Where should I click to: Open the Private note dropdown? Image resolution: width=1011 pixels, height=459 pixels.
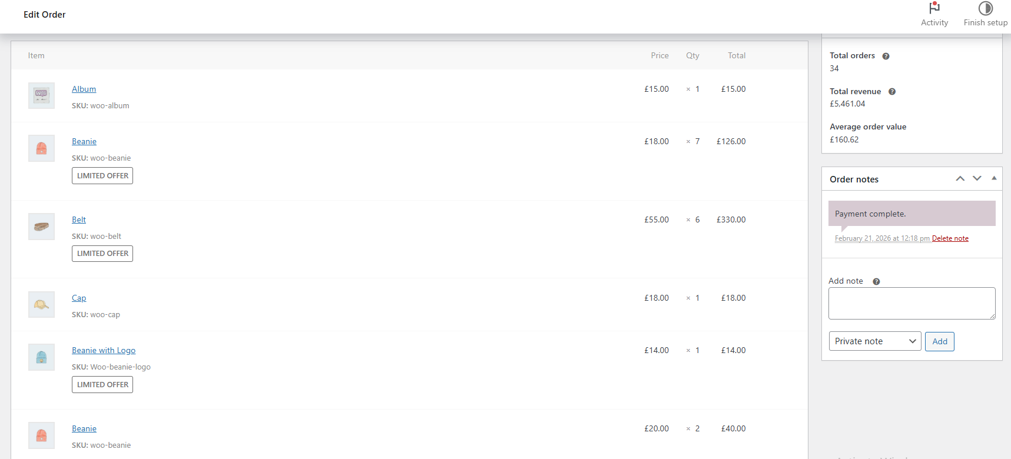pyautogui.click(x=874, y=341)
